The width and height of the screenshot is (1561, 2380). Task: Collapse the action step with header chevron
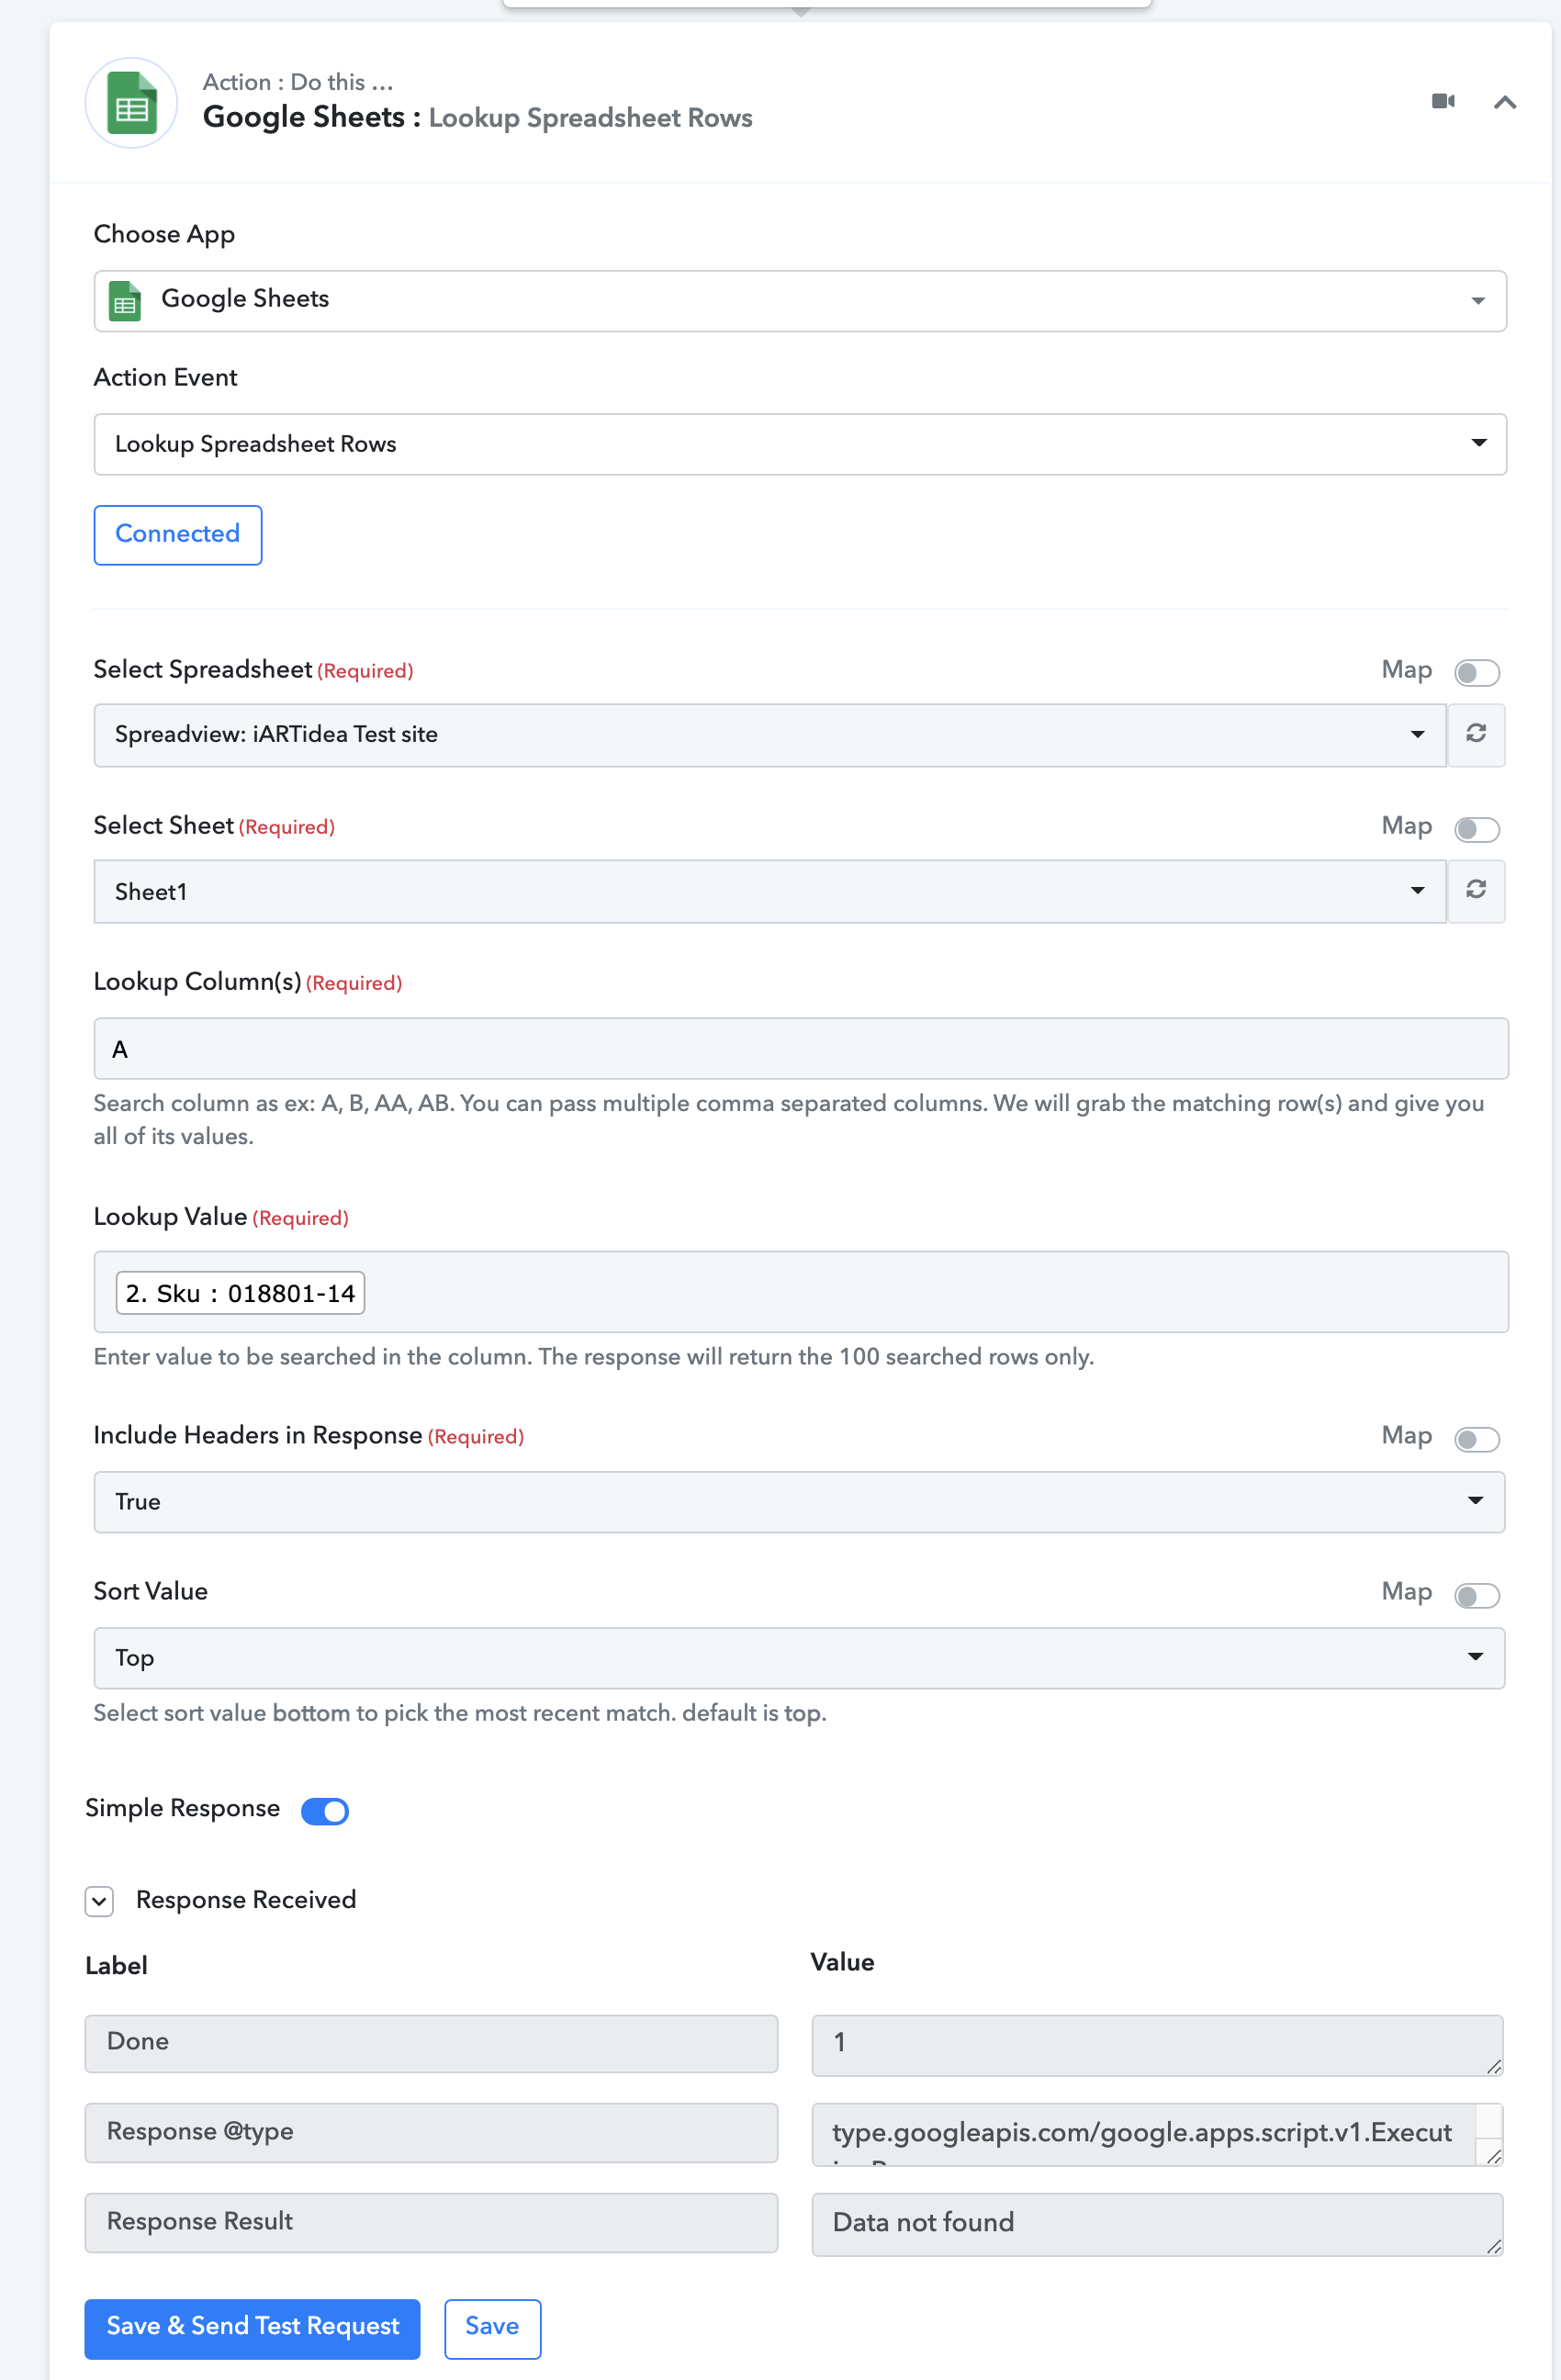tap(1504, 102)
